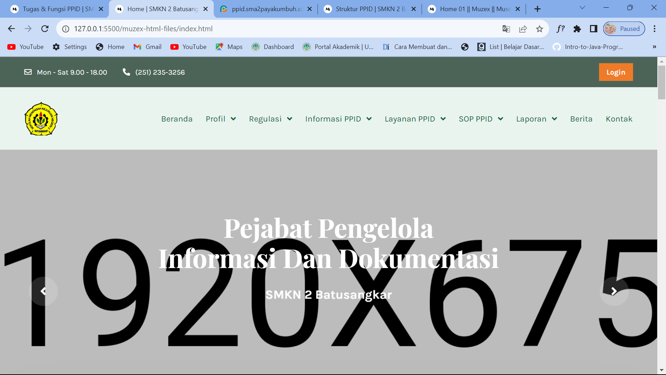Open the first YouTube bookmark
The width and height of the screenshot is (666, 375).
click(25, 47)
